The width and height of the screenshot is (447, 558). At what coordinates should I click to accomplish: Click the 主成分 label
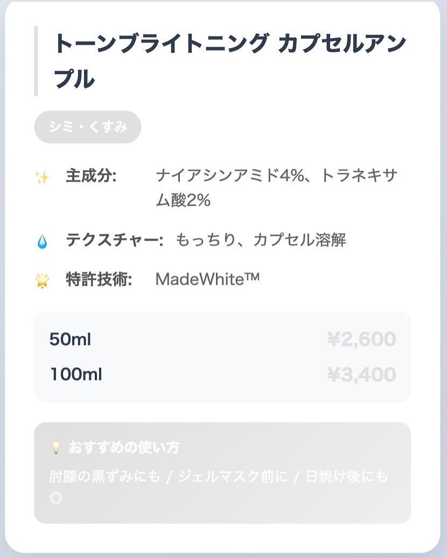(x=91, y=176)
